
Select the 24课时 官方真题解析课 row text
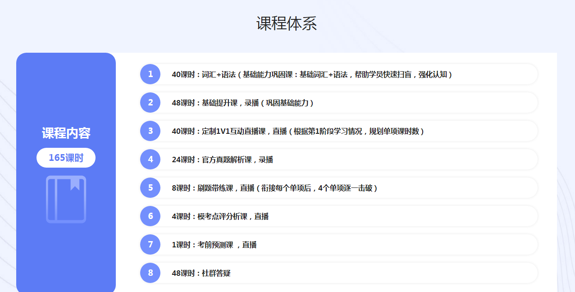(x=222, y=160)
